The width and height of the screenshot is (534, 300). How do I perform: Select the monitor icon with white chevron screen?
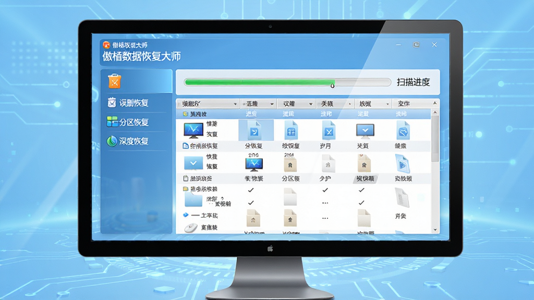(365, 131)
